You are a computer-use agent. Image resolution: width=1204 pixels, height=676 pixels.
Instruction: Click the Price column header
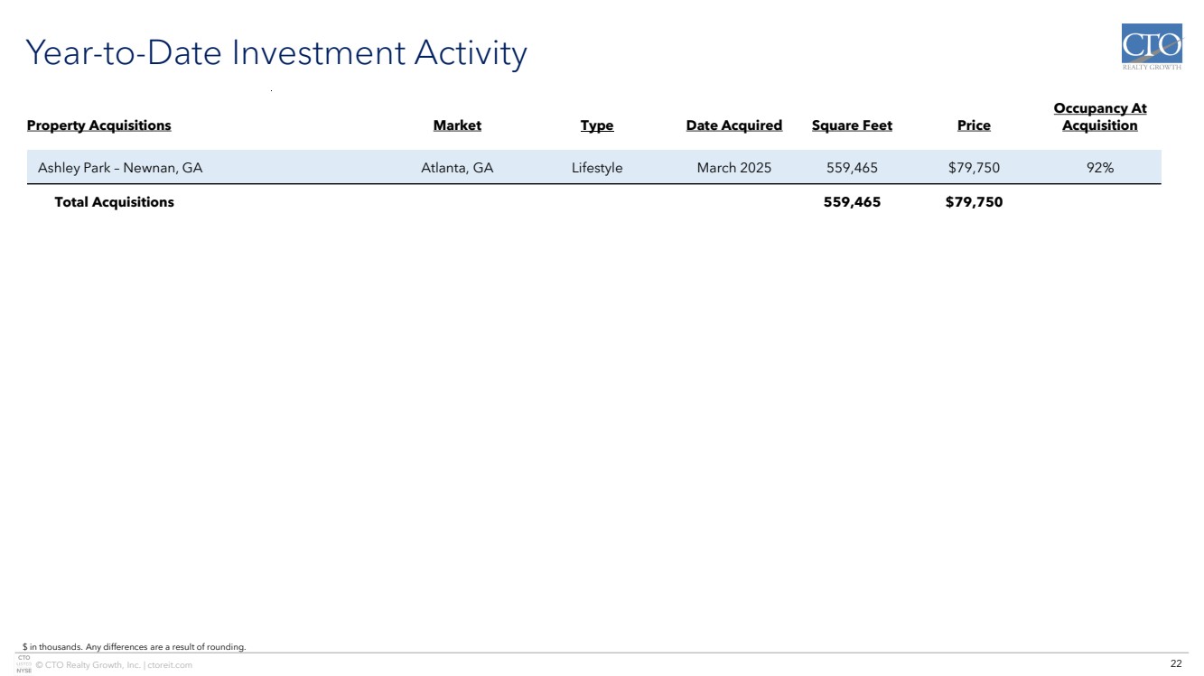[x=974, y=125]
